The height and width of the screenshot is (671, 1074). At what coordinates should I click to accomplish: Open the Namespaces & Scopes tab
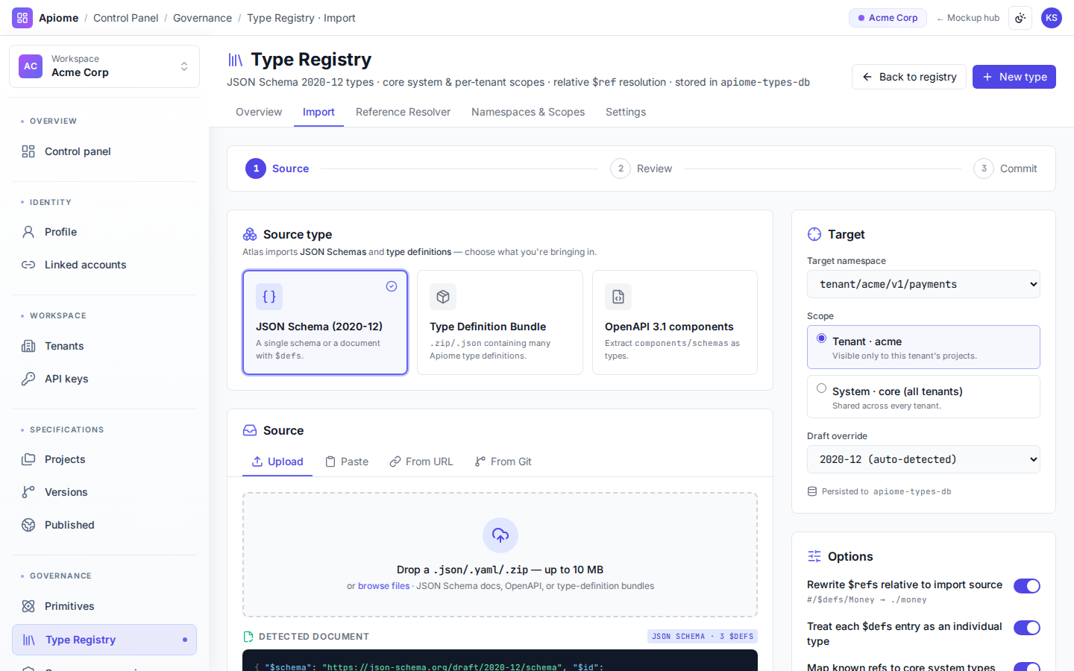[x=528, y=112]
